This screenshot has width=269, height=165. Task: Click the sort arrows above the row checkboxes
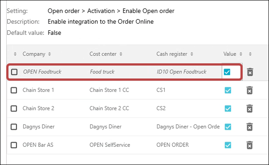[x=15, y=54]
